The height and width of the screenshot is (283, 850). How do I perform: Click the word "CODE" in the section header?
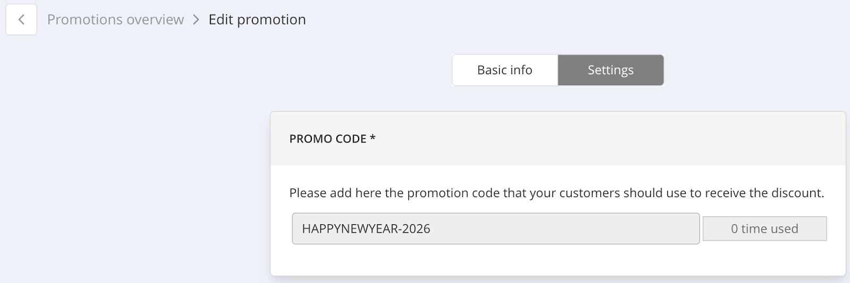348,139
